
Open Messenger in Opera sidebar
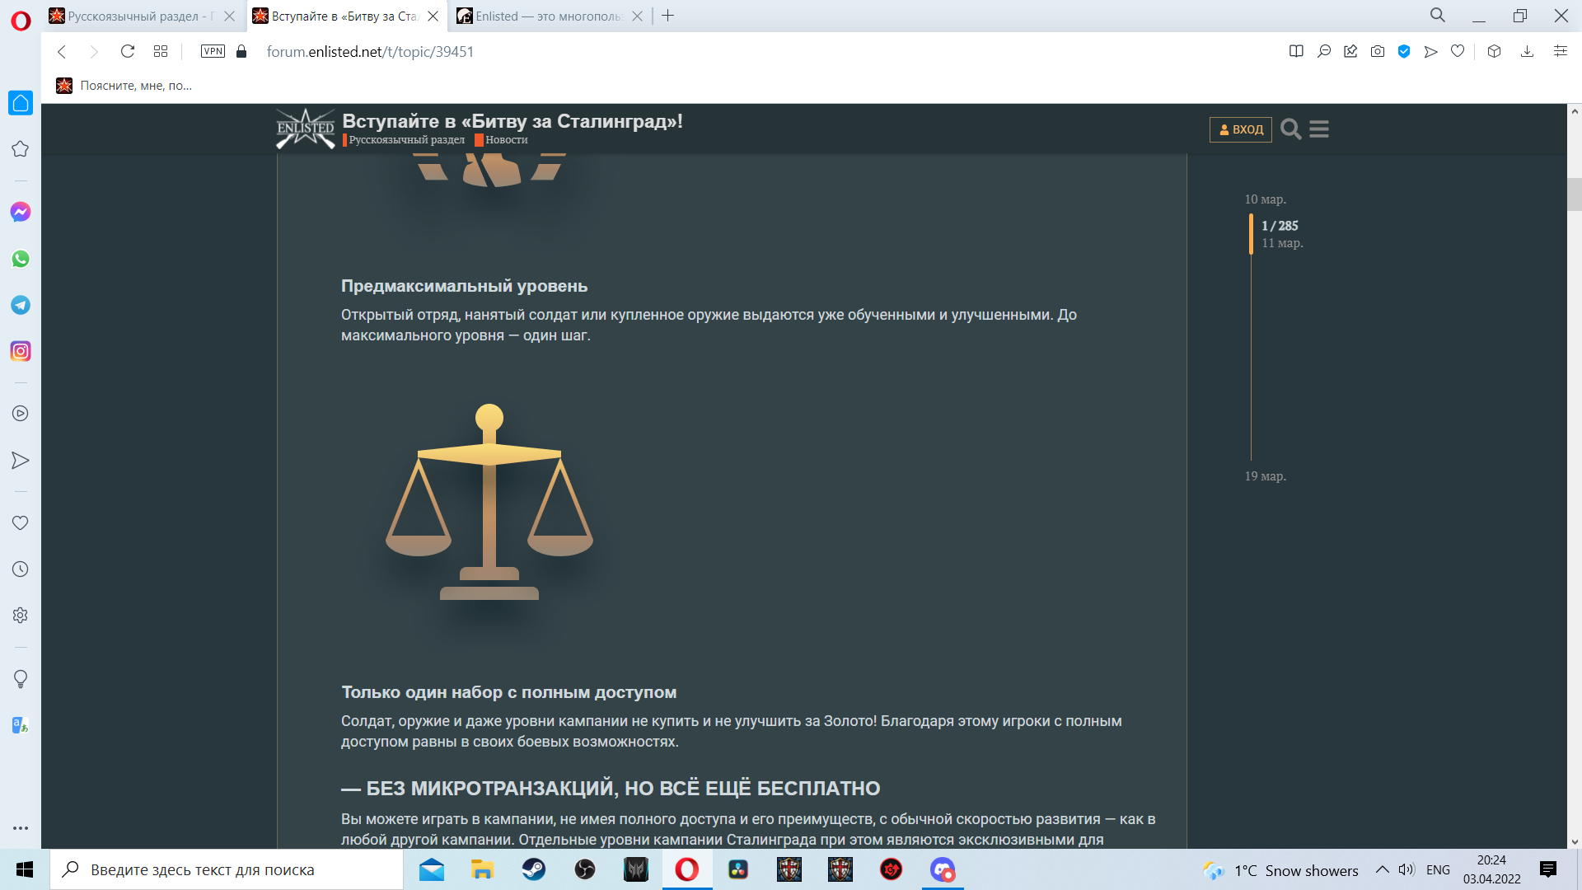point(21,213)
